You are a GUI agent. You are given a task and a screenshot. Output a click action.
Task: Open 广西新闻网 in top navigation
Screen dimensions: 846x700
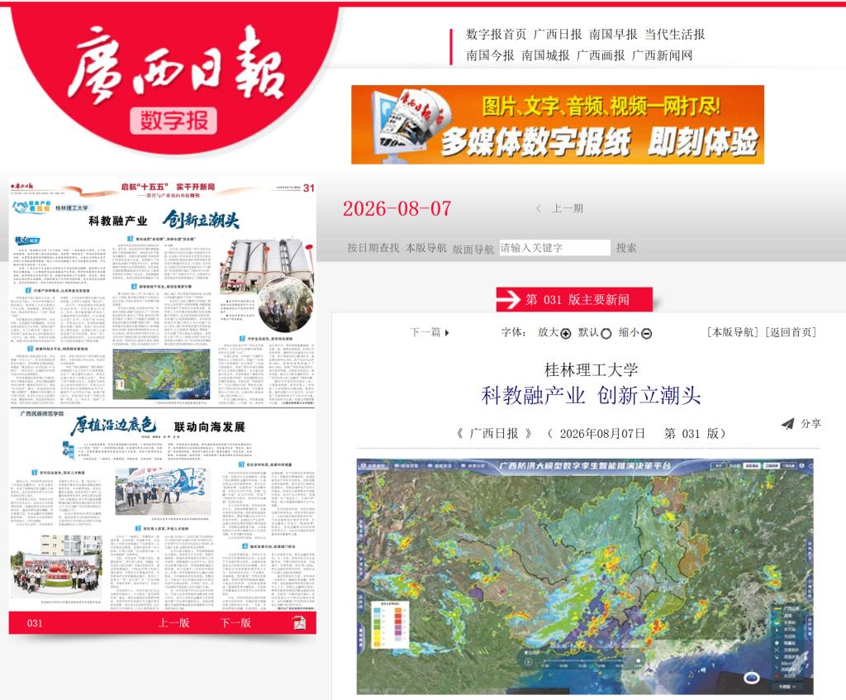(662, 55)
